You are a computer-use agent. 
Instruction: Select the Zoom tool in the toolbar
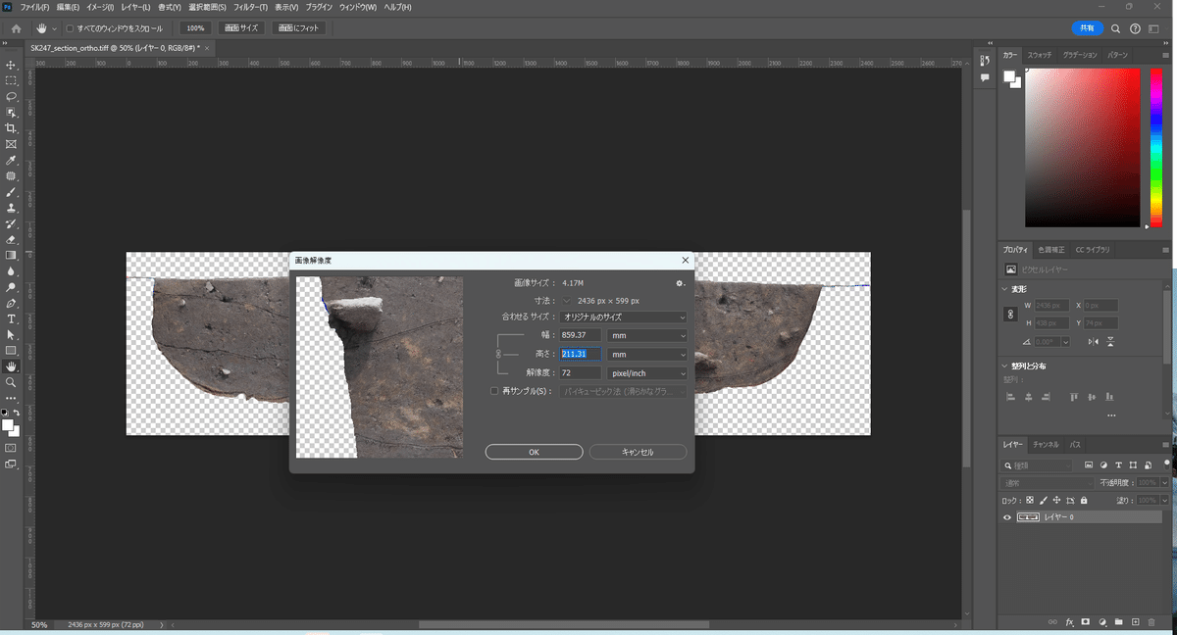pos(11,382)
